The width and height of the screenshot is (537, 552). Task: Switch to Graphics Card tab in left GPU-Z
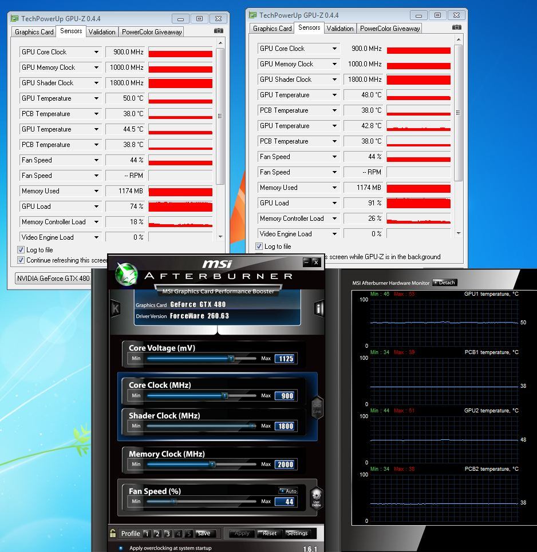[34, 31]
